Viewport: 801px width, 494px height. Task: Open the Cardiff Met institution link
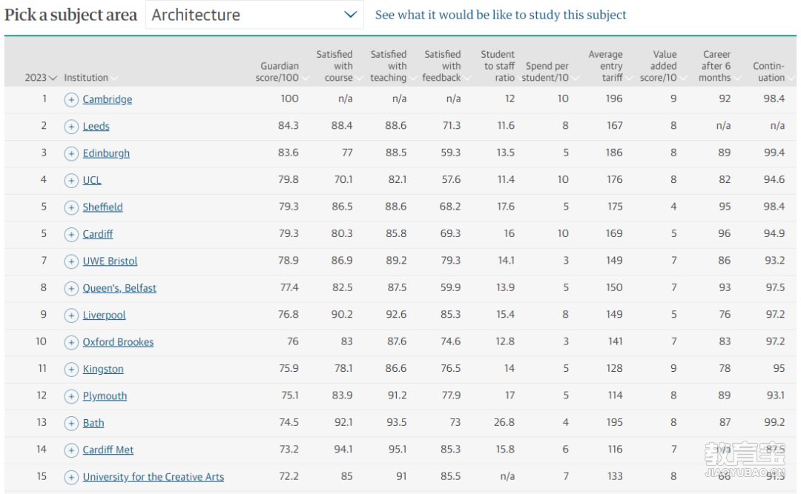point(108,450)
